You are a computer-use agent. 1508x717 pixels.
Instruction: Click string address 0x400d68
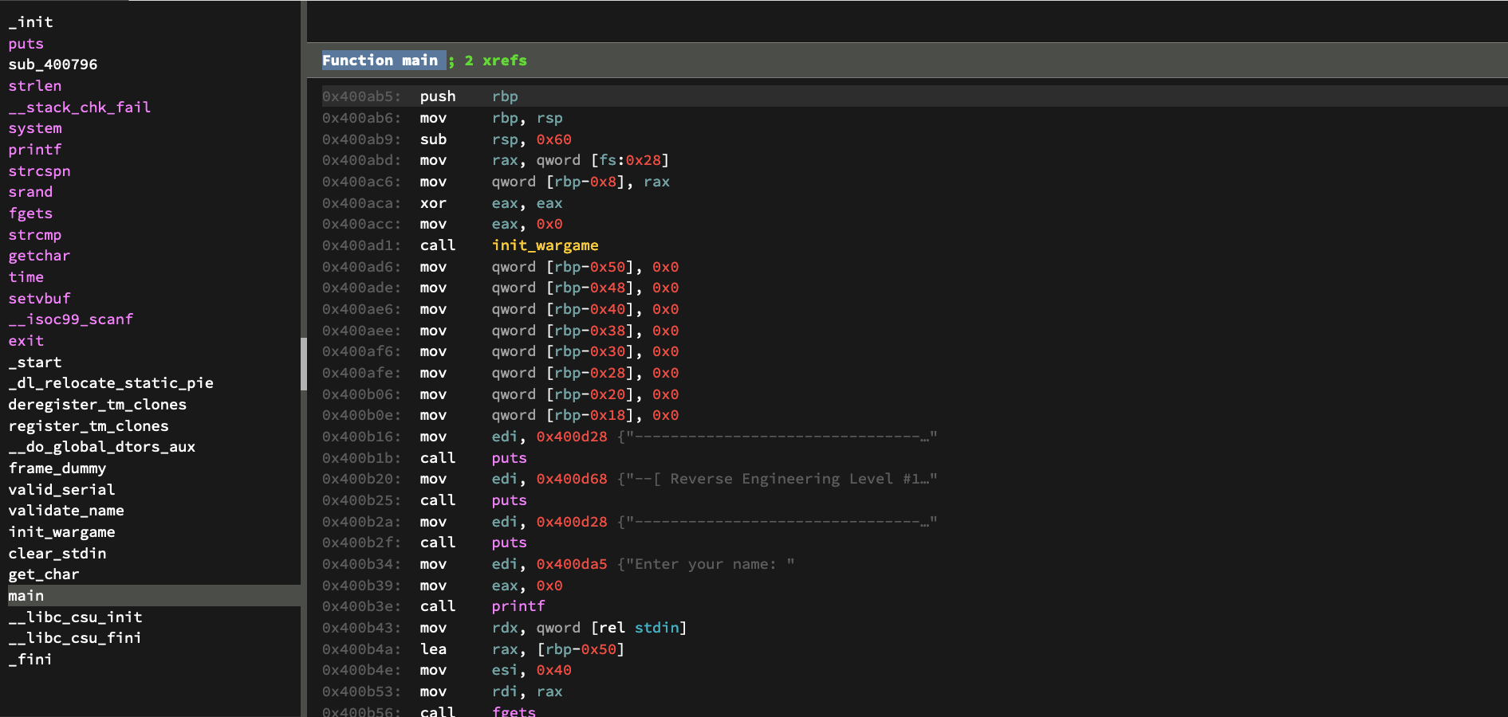pos(572,479)
